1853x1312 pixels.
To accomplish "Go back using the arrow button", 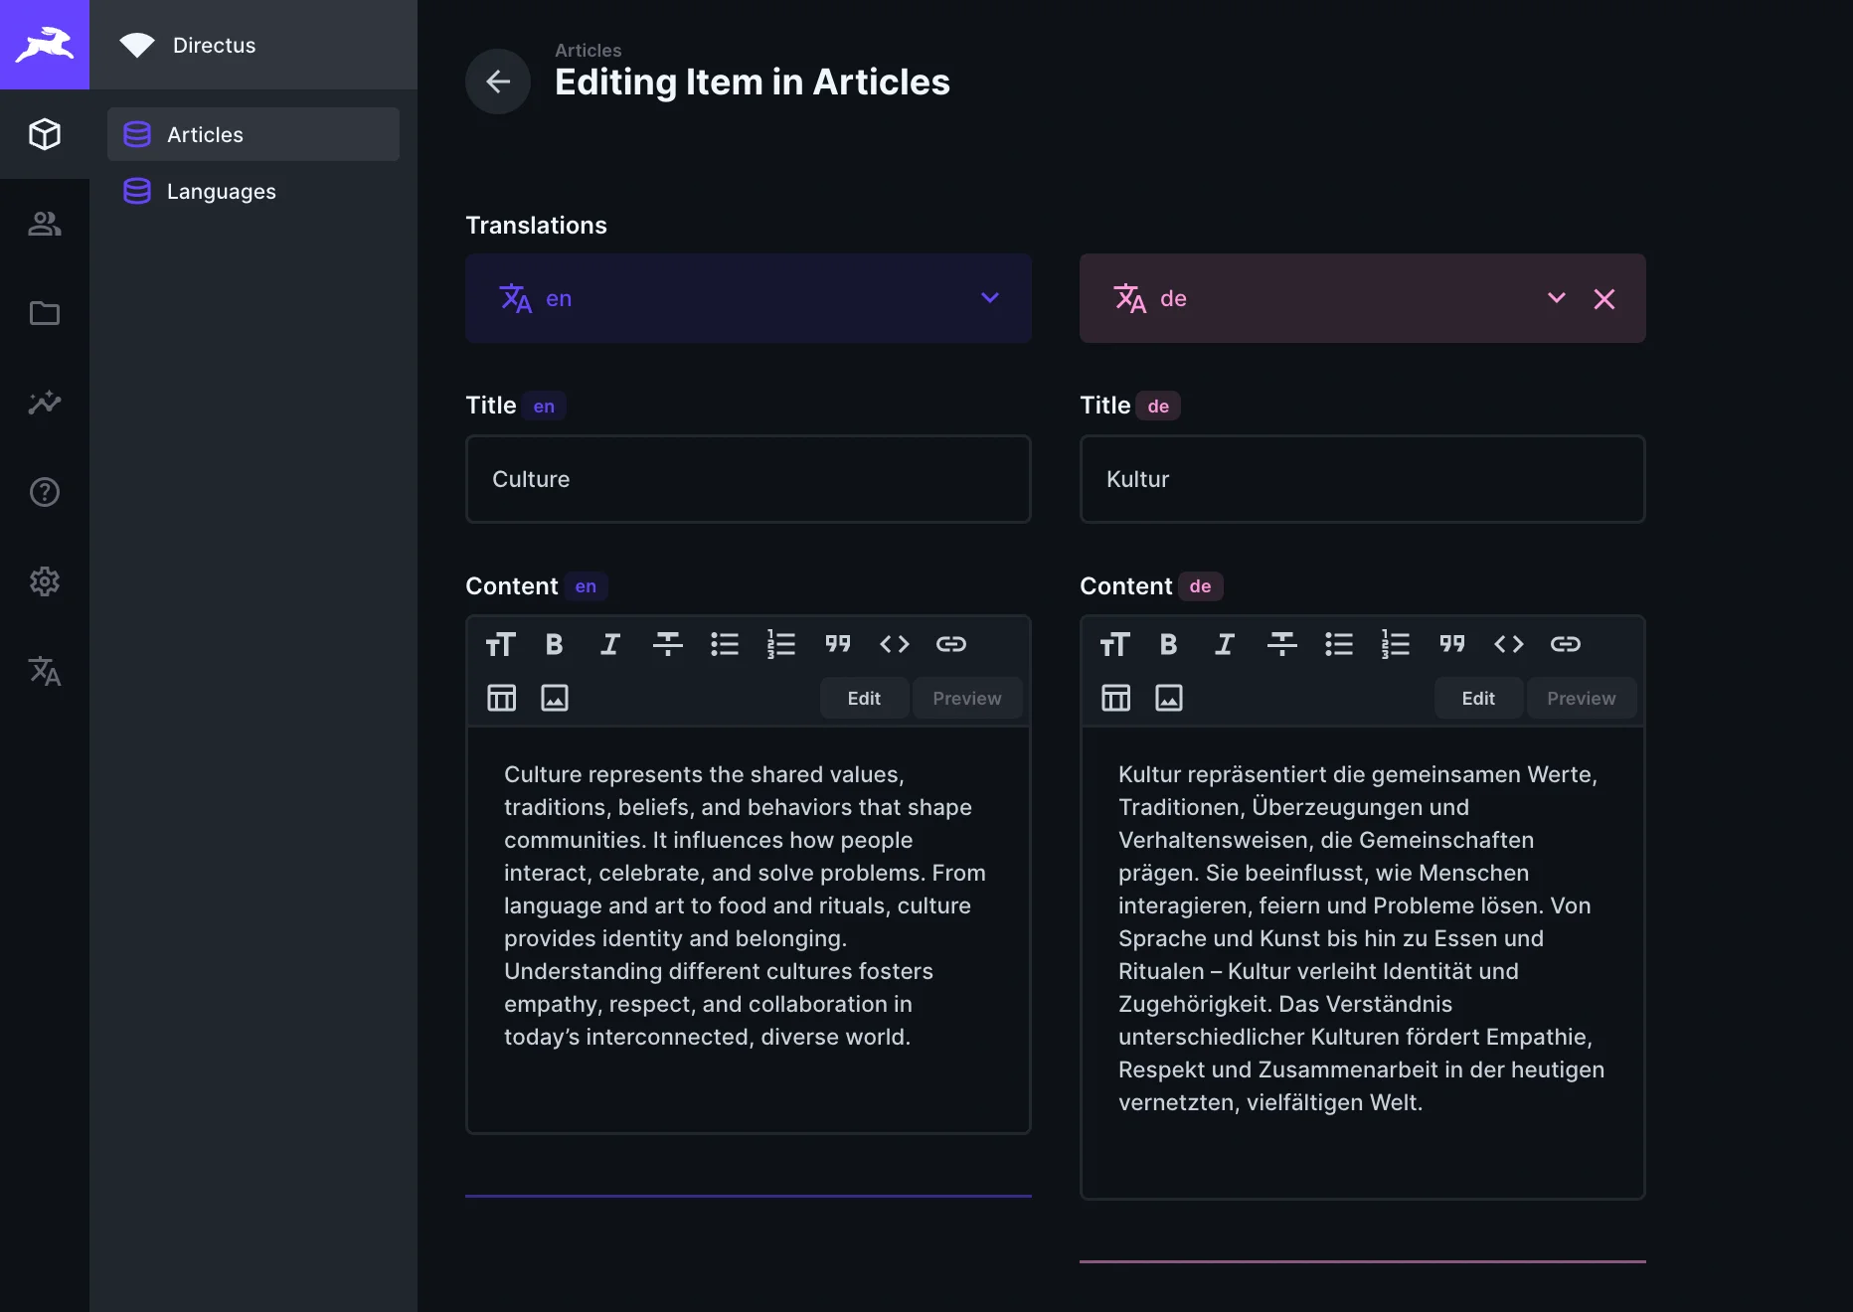I will [498, 82].
